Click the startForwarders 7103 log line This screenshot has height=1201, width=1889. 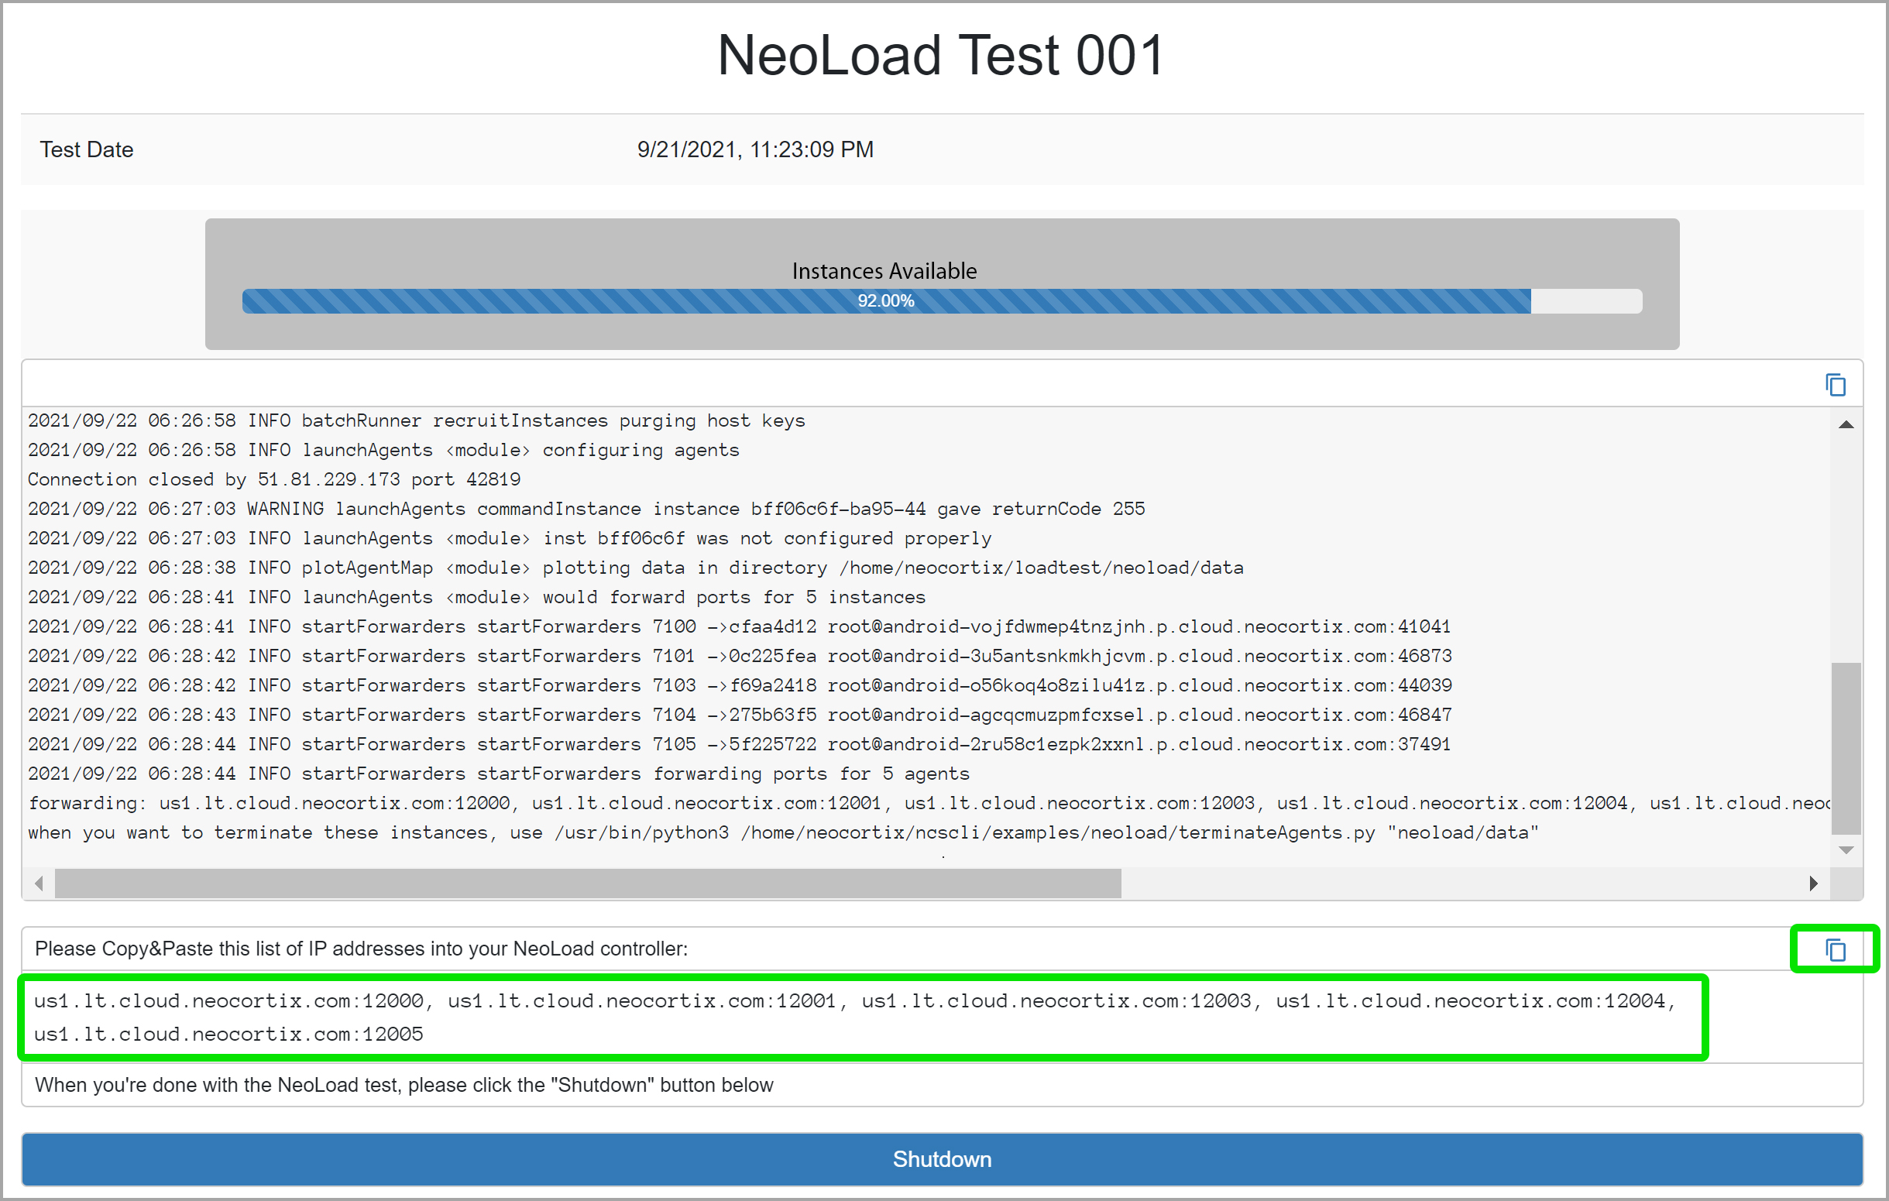[740, 685]
